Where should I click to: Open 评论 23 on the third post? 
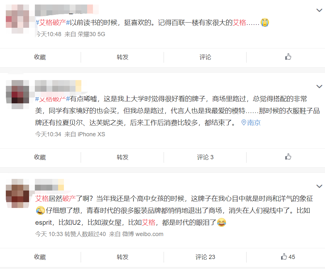[205, 257]
